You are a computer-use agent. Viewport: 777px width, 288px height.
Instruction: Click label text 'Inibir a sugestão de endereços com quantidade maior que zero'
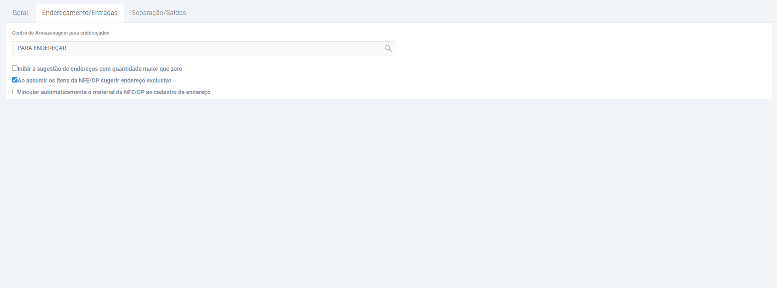pyautogui.click(x=100, y=69)
